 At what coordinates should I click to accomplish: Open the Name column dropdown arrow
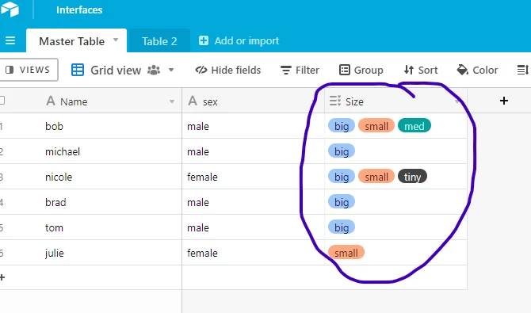point(172,101)
